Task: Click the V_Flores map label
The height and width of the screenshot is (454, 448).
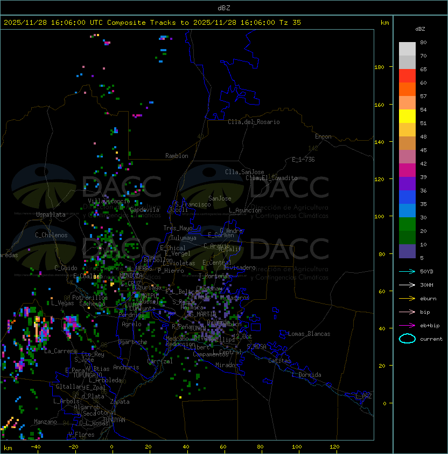Action: point(81,435)
